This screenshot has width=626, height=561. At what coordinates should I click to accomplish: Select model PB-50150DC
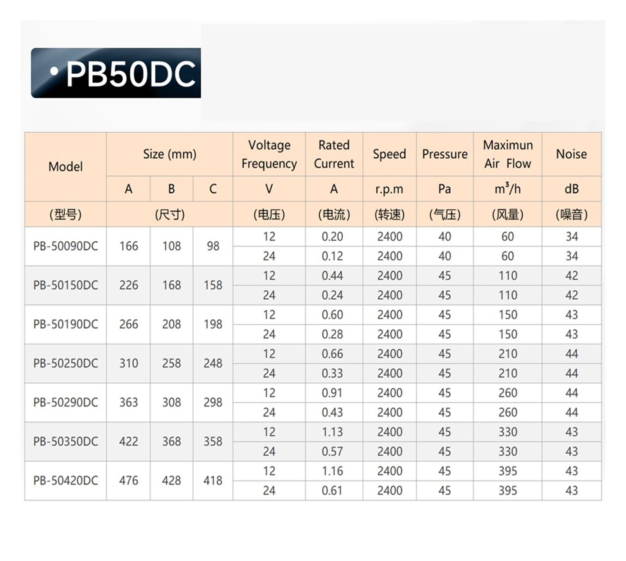pyautogui.click(x=65, y=285)
